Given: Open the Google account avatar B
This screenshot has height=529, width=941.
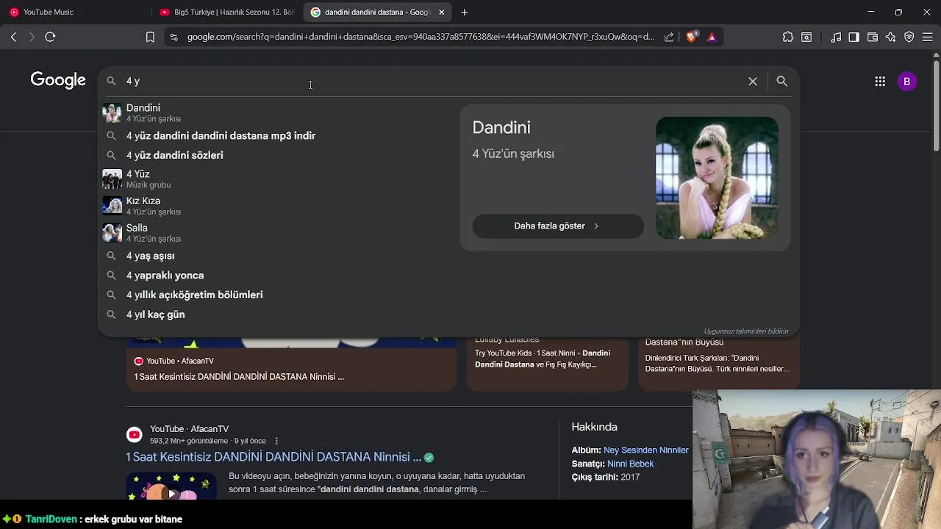Looking at the screenshot, I should pyautogui.click(x=907, y=82).
